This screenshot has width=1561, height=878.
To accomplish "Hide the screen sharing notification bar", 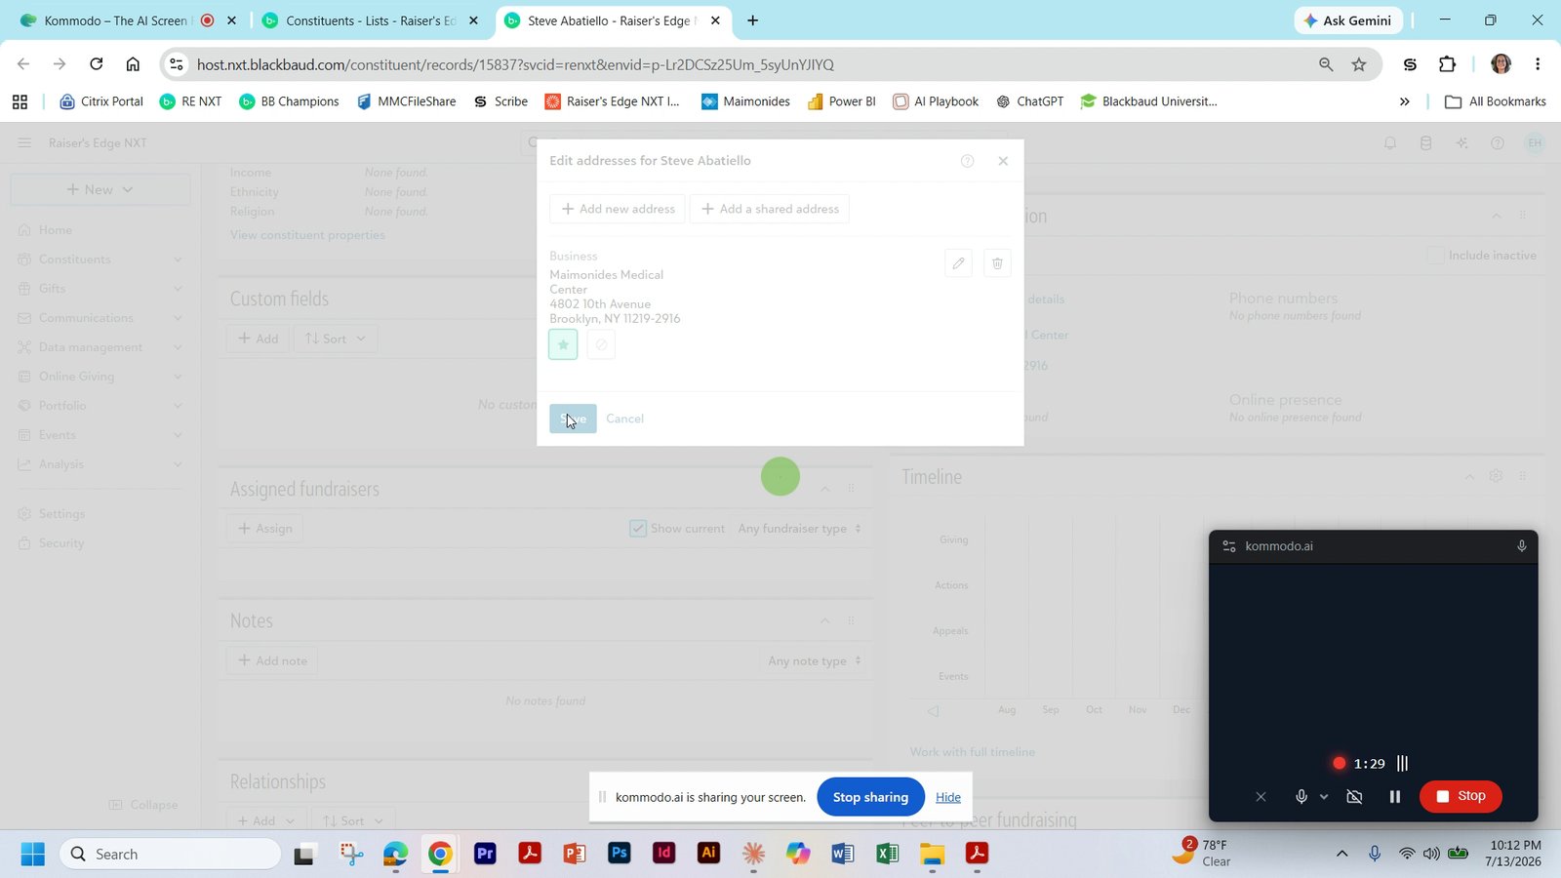I will (948, 797).
